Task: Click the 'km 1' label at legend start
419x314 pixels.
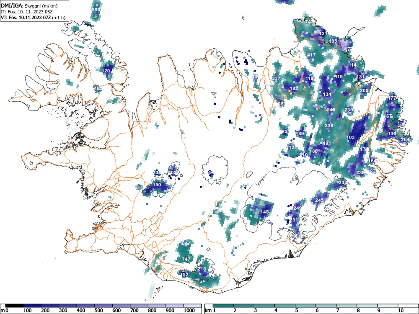Action: point(211,311)
